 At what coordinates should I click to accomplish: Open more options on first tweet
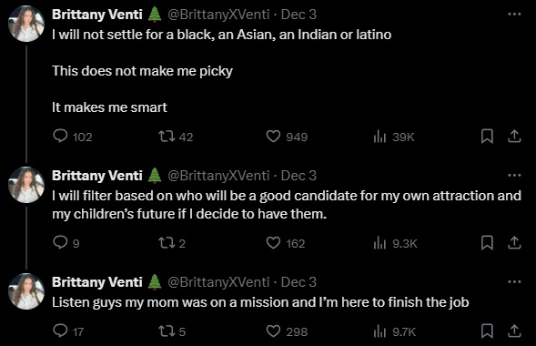[x=514, y=14]
